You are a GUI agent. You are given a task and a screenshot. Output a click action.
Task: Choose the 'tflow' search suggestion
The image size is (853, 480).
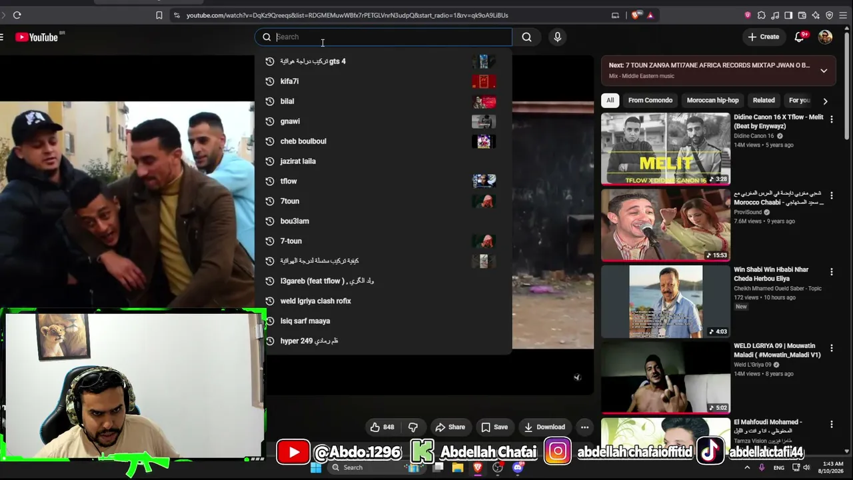[384, 181]
